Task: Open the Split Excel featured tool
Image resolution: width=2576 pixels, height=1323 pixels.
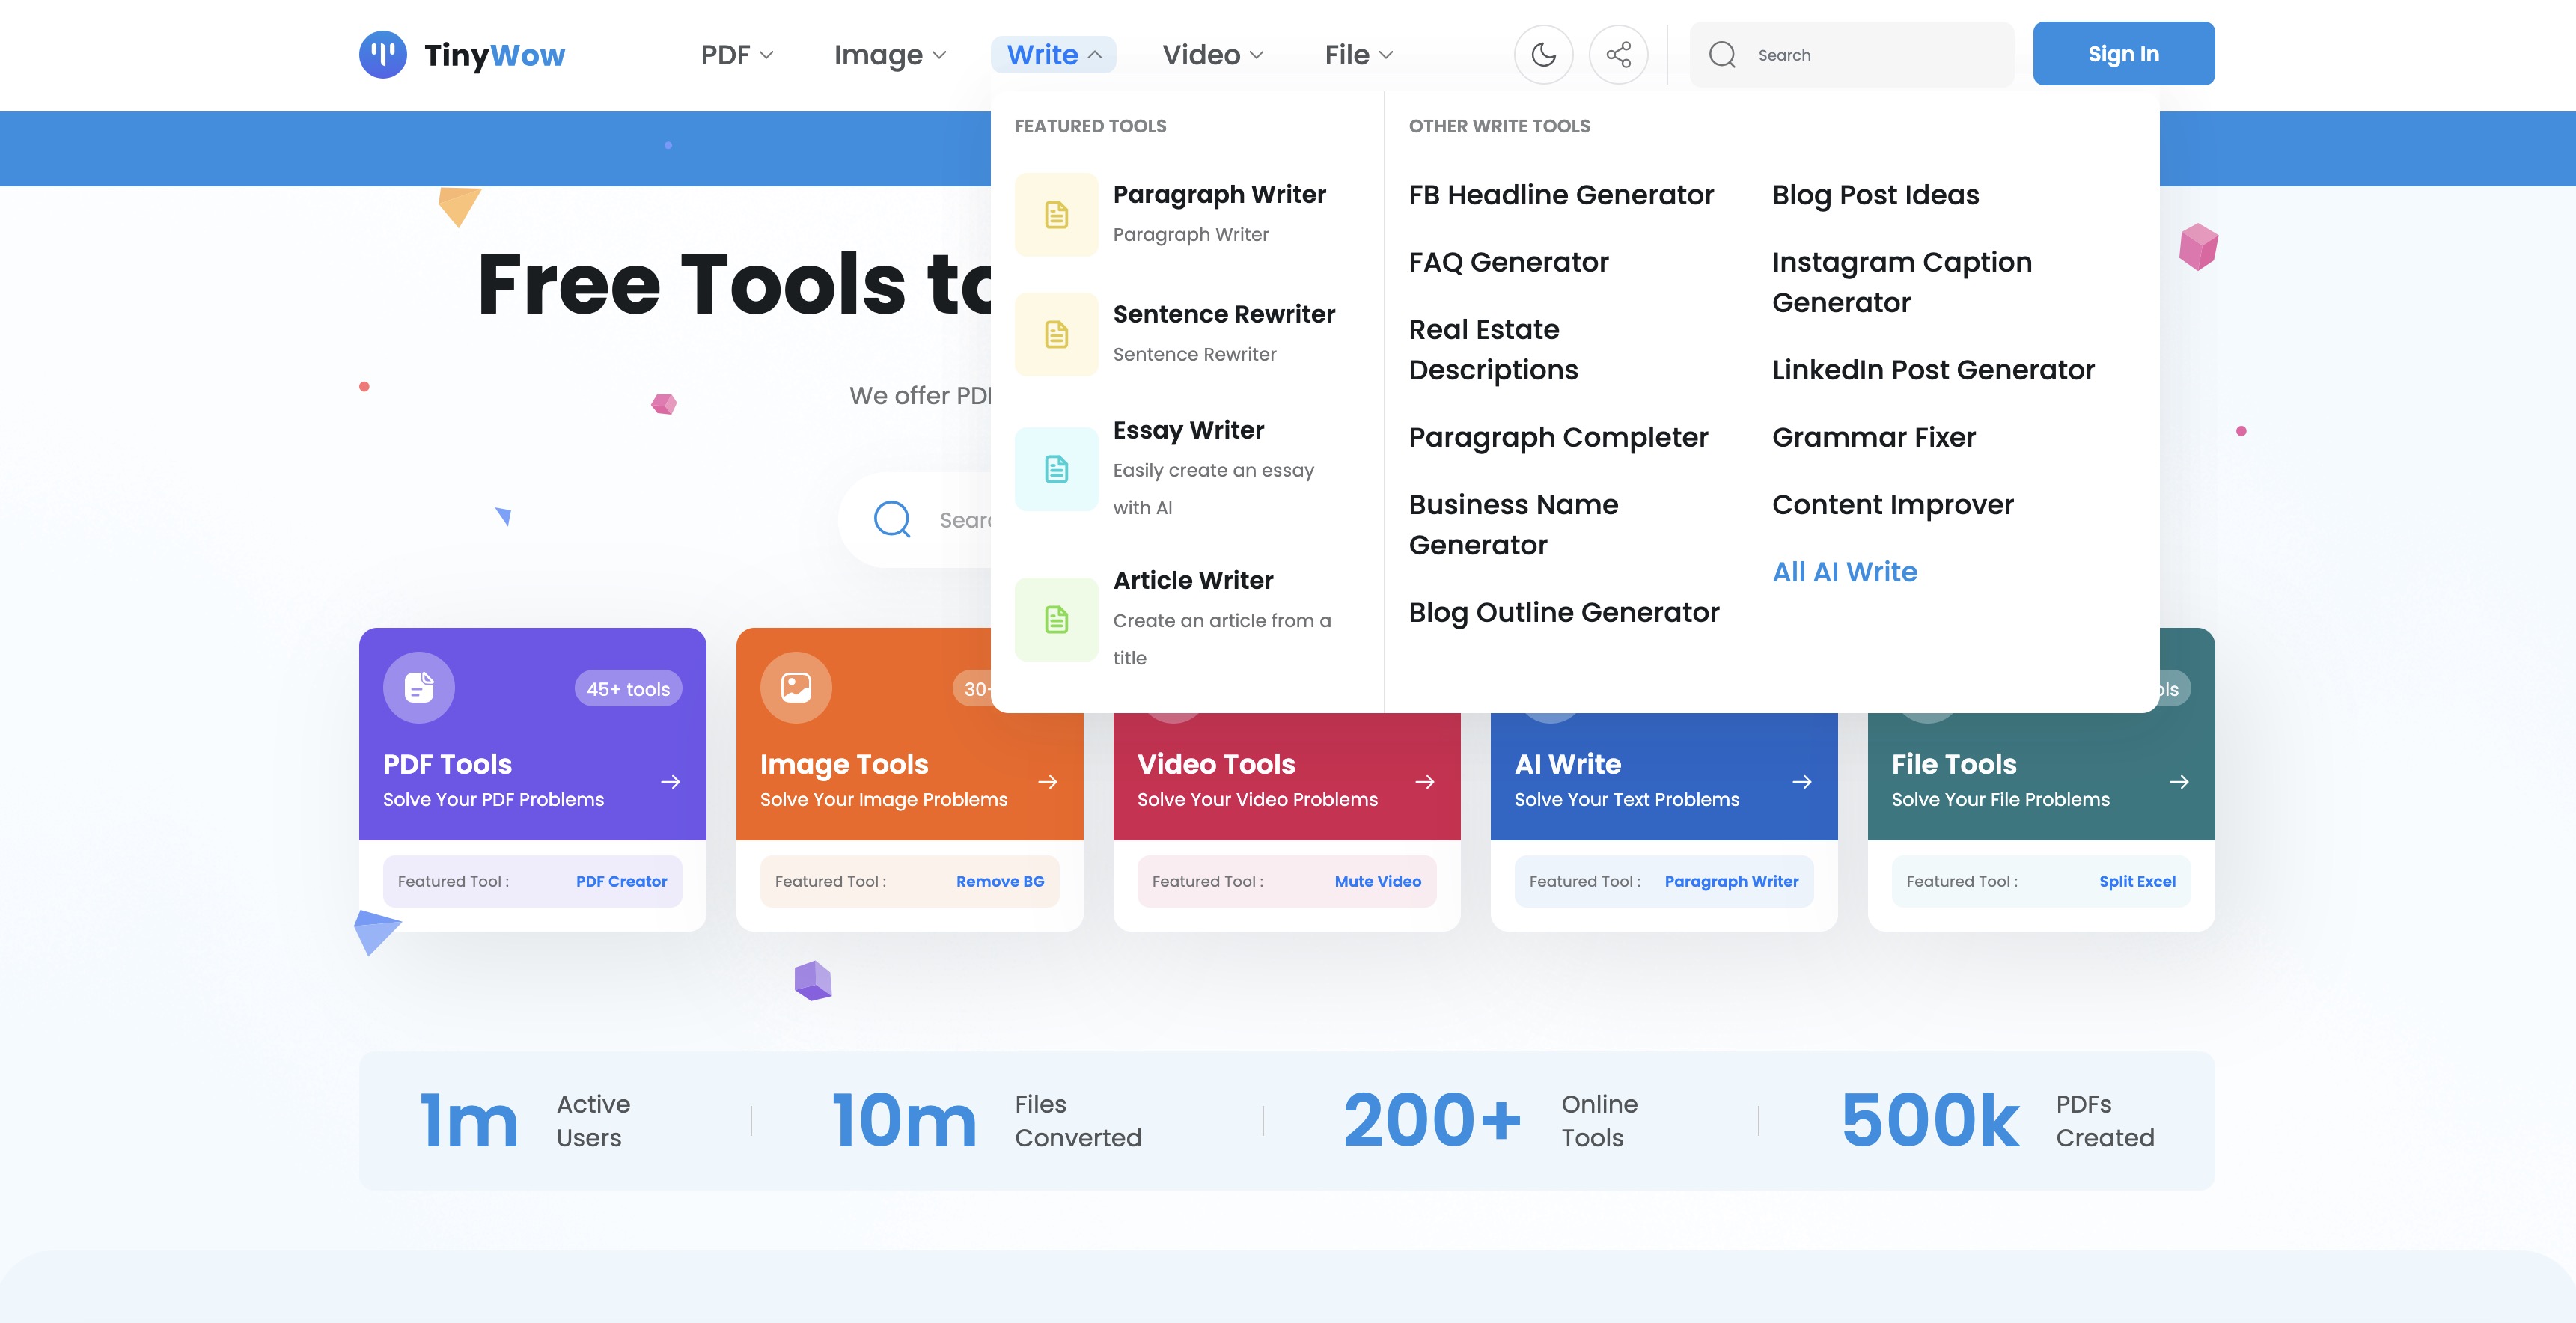Action: [2137, 881]
